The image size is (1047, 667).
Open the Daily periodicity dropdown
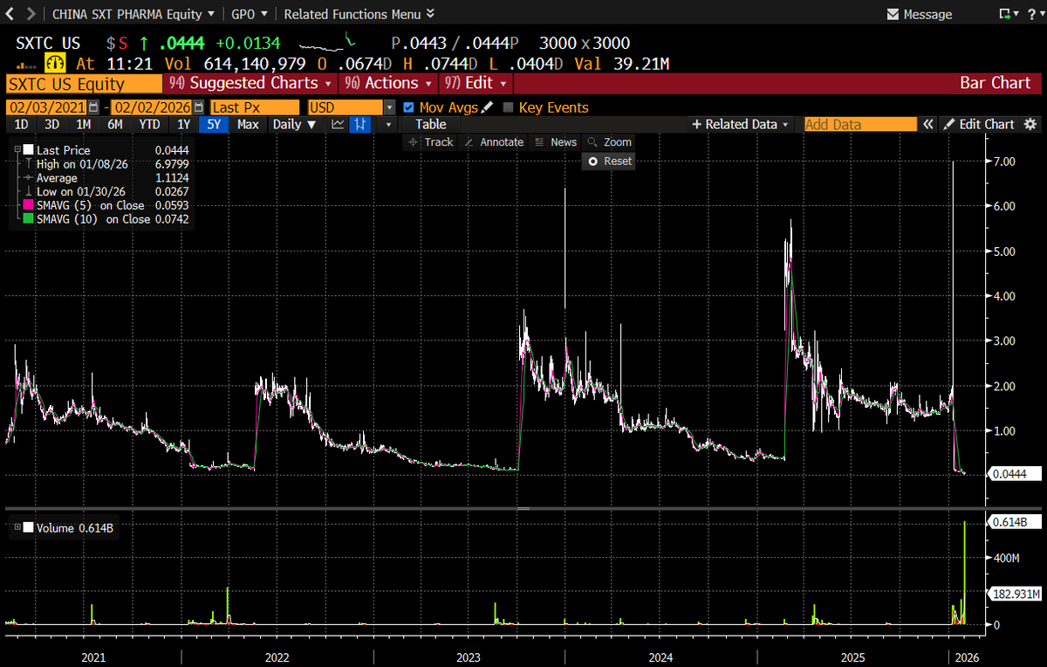(x=293, y=124)
